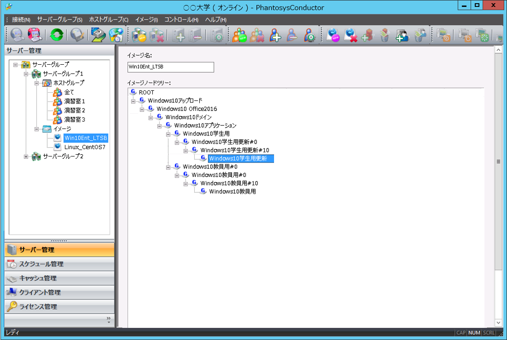Collapse the root サーバーグループ tree node
507x340 pixels.
pos(15,65)
